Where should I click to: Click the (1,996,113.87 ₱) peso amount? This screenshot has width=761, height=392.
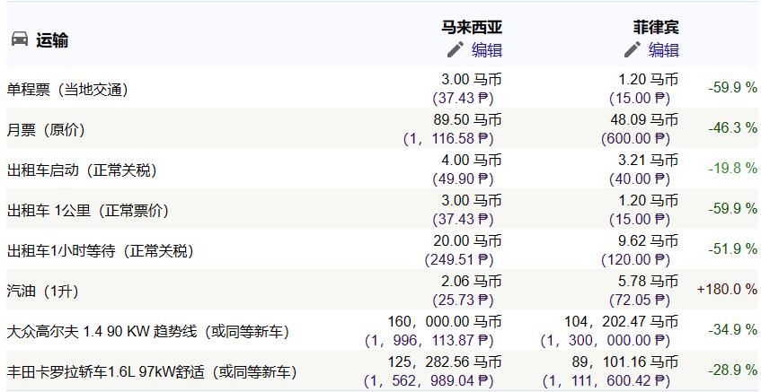[x=429, y=341]
